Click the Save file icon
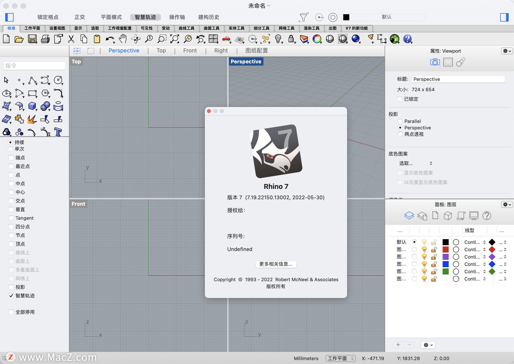The width and height of the screenshot is (514, 364). [x=32, y=39]
